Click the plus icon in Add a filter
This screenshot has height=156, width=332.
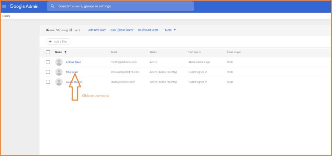point(50,42)
